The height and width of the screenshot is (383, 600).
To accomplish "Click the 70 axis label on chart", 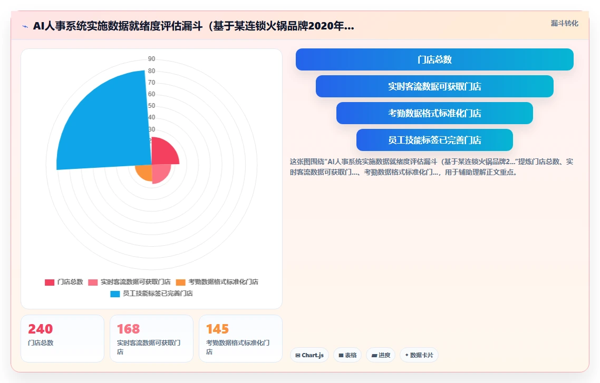I will point(151,83).
